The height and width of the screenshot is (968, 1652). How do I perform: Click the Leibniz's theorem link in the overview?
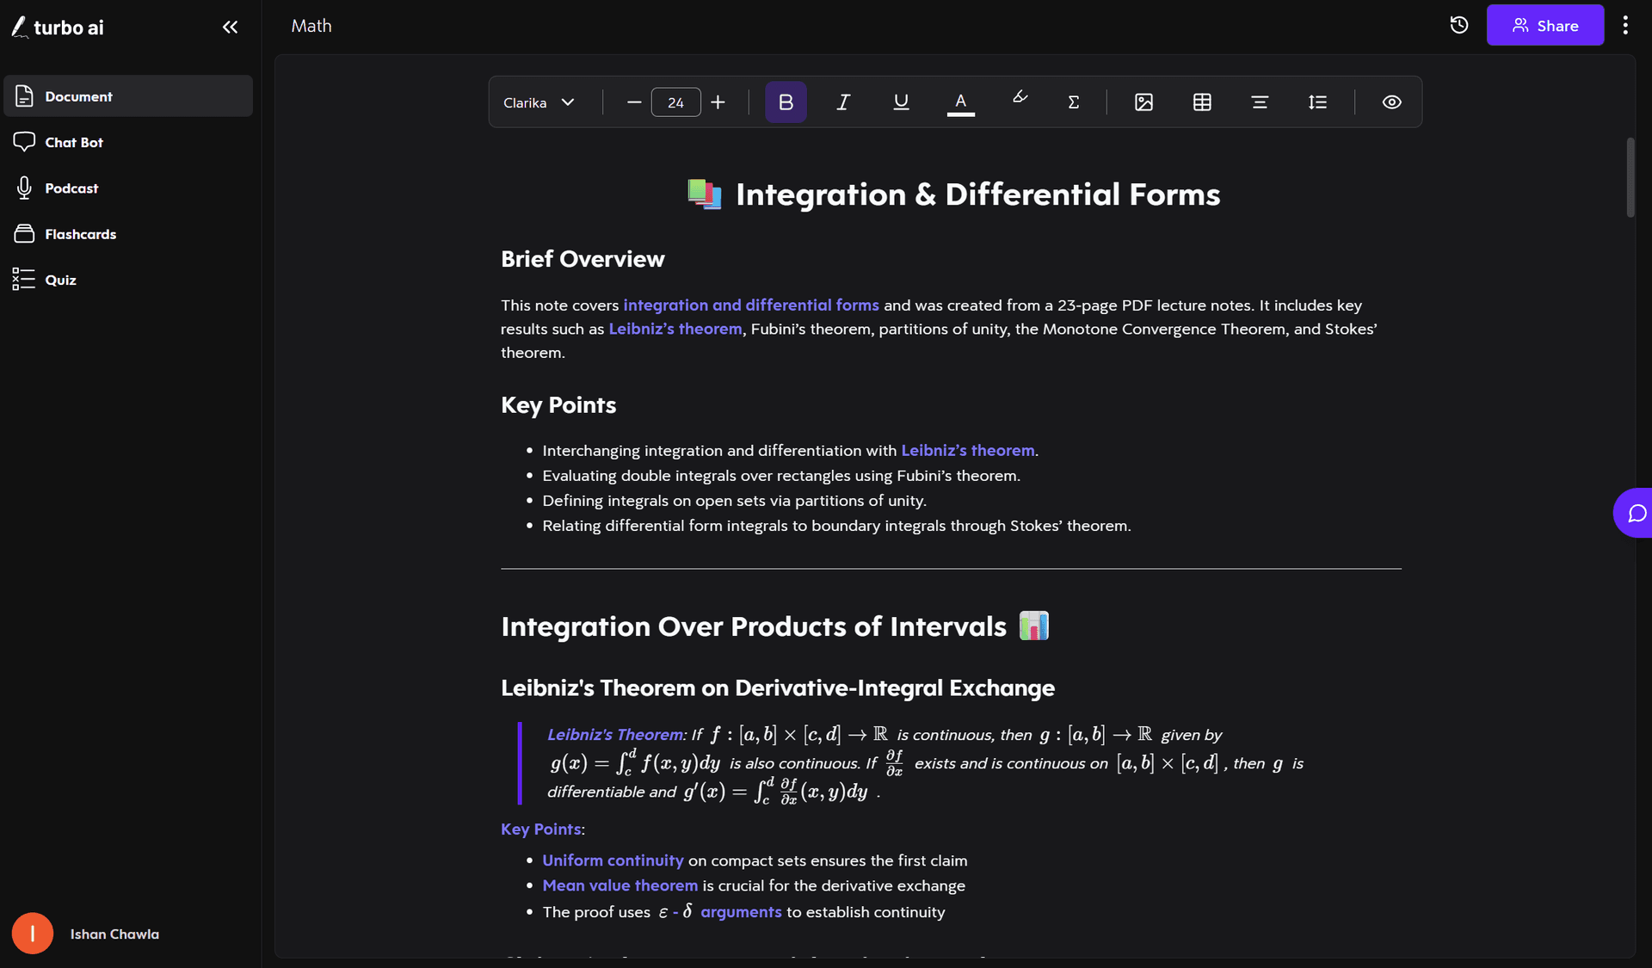pyautogui.click(x=675, y=329)
